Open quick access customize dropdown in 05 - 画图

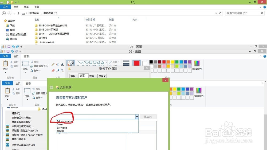pyautogui.click(x=20, y=52)
